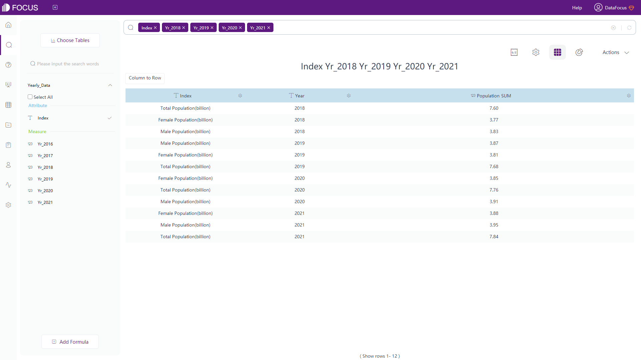This screenshot has width=641, height=360.
Task: Open Index column settings gear
Action: (240, 96)
